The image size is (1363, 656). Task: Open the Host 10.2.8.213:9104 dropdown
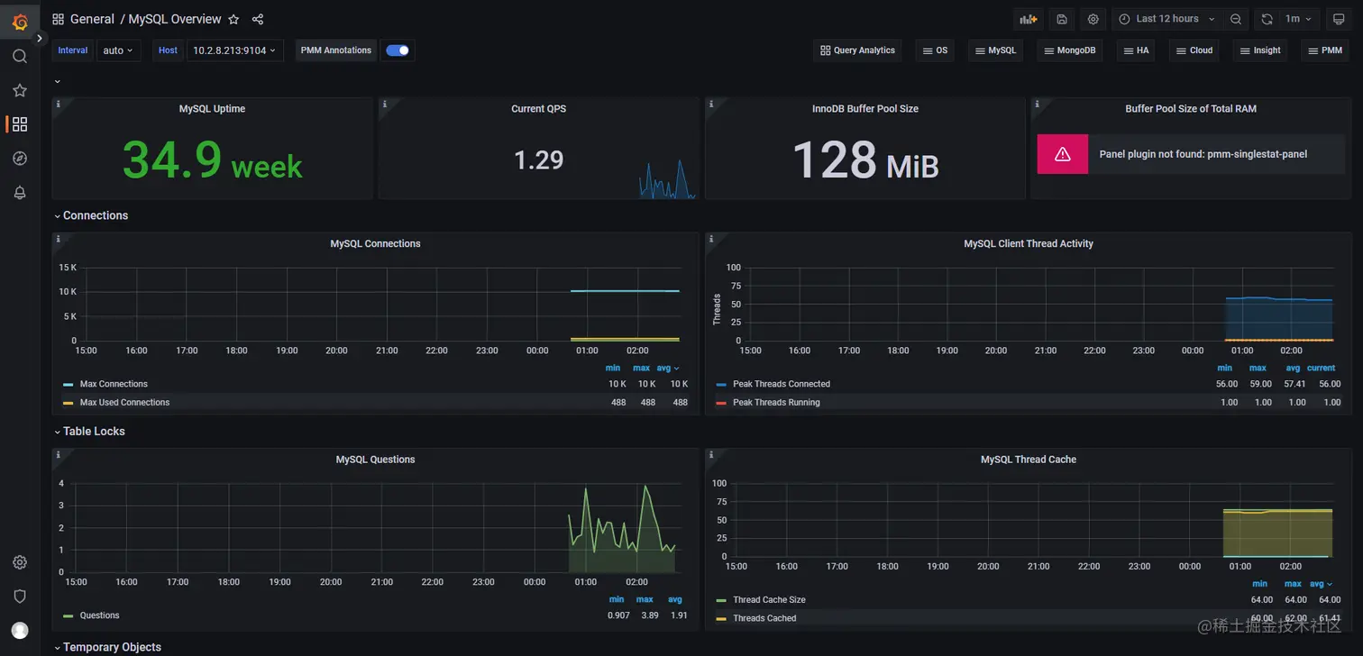click(234, 50)
